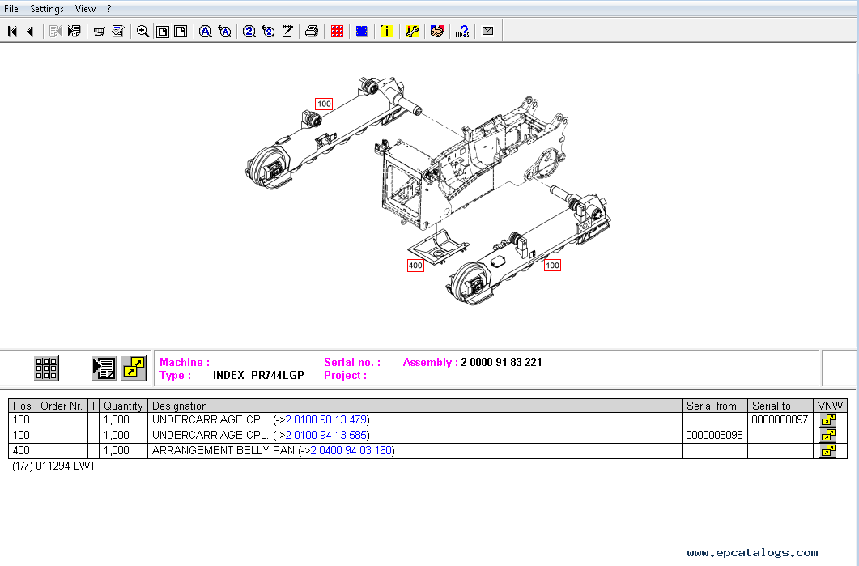Open the VNW link for Serial from 0000008098 row
The image size is (859, 566).
point(828,436)
